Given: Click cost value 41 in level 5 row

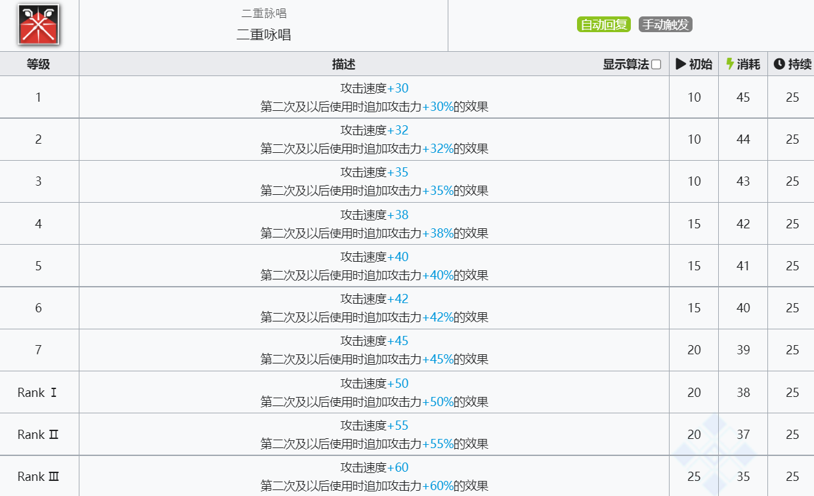Looking at the screenshot, I should [743, 266].
